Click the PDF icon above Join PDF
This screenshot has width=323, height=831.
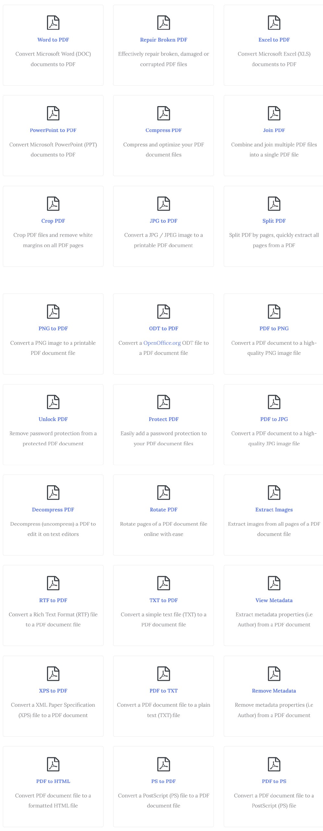274,113
